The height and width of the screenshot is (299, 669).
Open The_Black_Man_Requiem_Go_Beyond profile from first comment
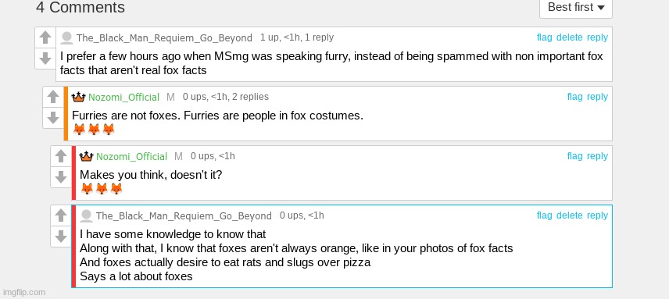point(164,38)
